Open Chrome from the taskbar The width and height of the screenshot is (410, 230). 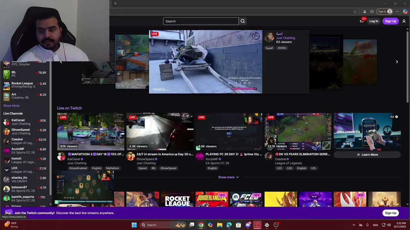[x=201, y=225]
